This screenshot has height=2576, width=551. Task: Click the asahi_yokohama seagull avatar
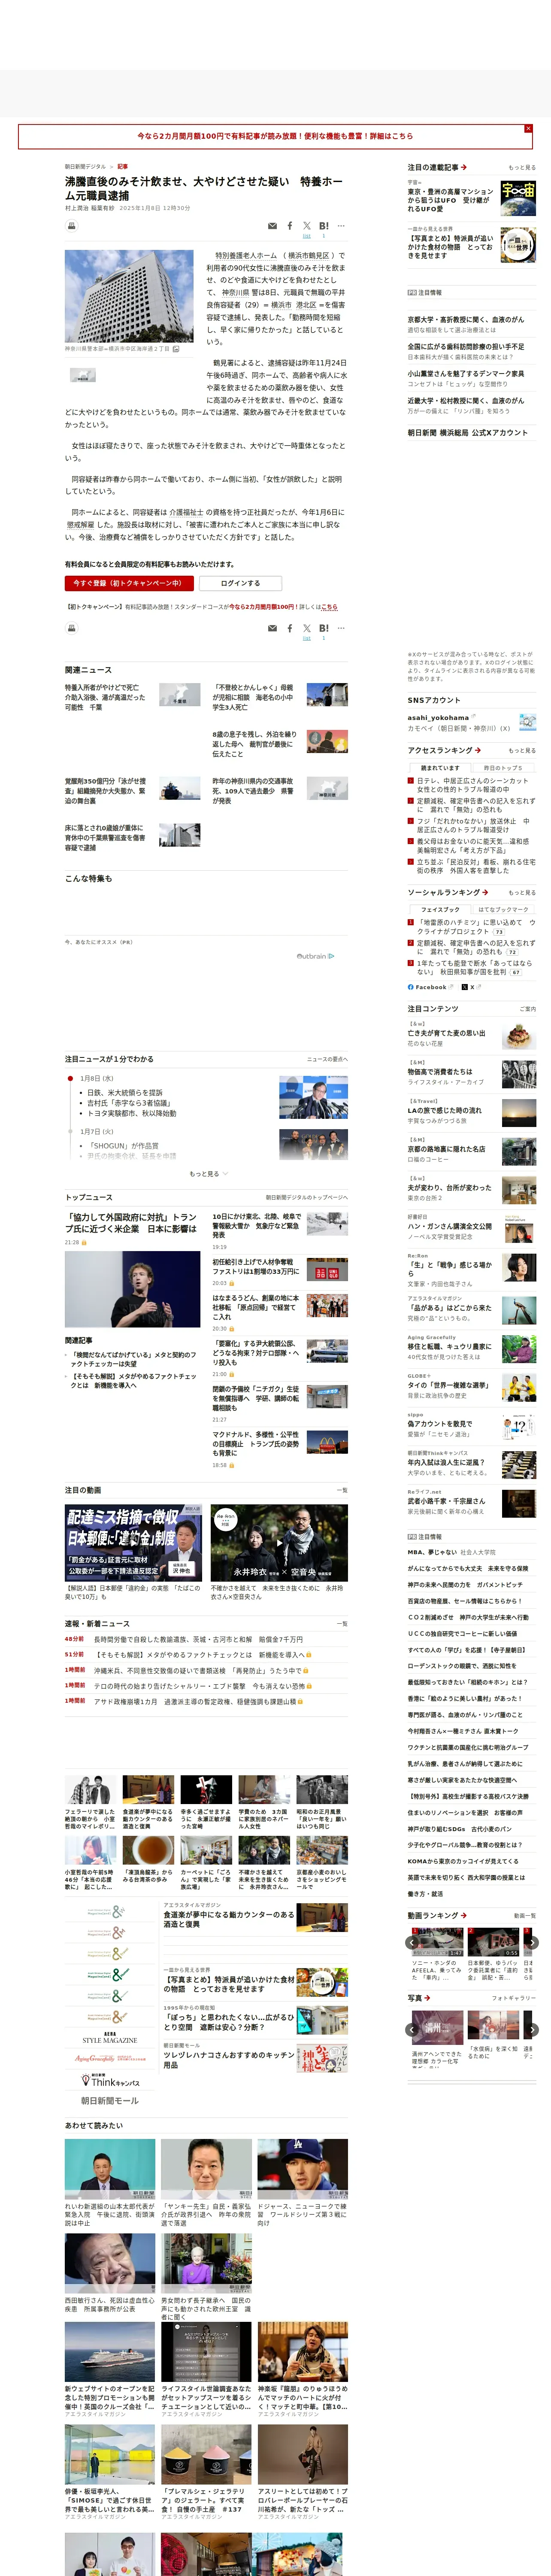(x=527, y=722)
